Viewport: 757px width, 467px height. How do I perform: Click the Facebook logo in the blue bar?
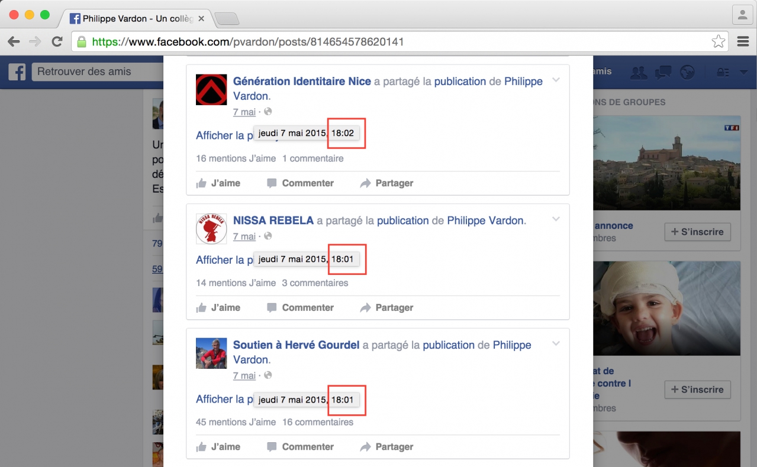pos(17,72)
